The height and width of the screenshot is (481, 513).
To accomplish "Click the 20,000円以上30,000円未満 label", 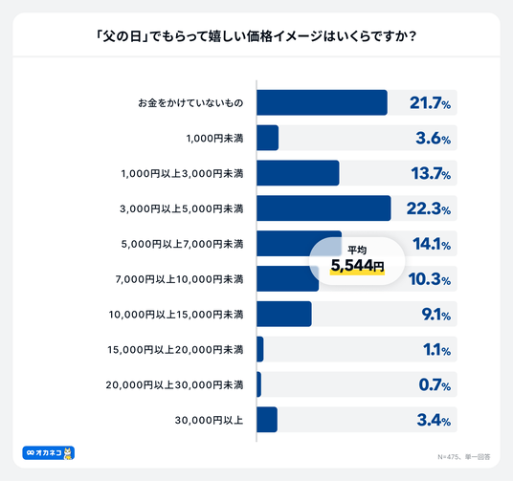I will (x=174, y=384).
